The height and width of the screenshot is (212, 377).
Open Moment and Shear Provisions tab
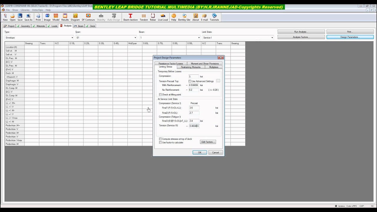tap(205, 64)
